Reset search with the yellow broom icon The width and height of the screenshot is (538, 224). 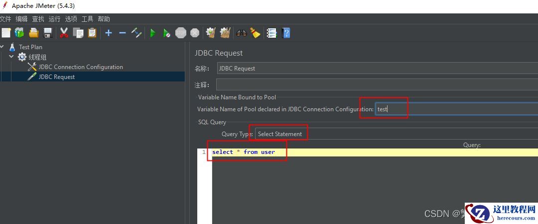click(255, 33)
